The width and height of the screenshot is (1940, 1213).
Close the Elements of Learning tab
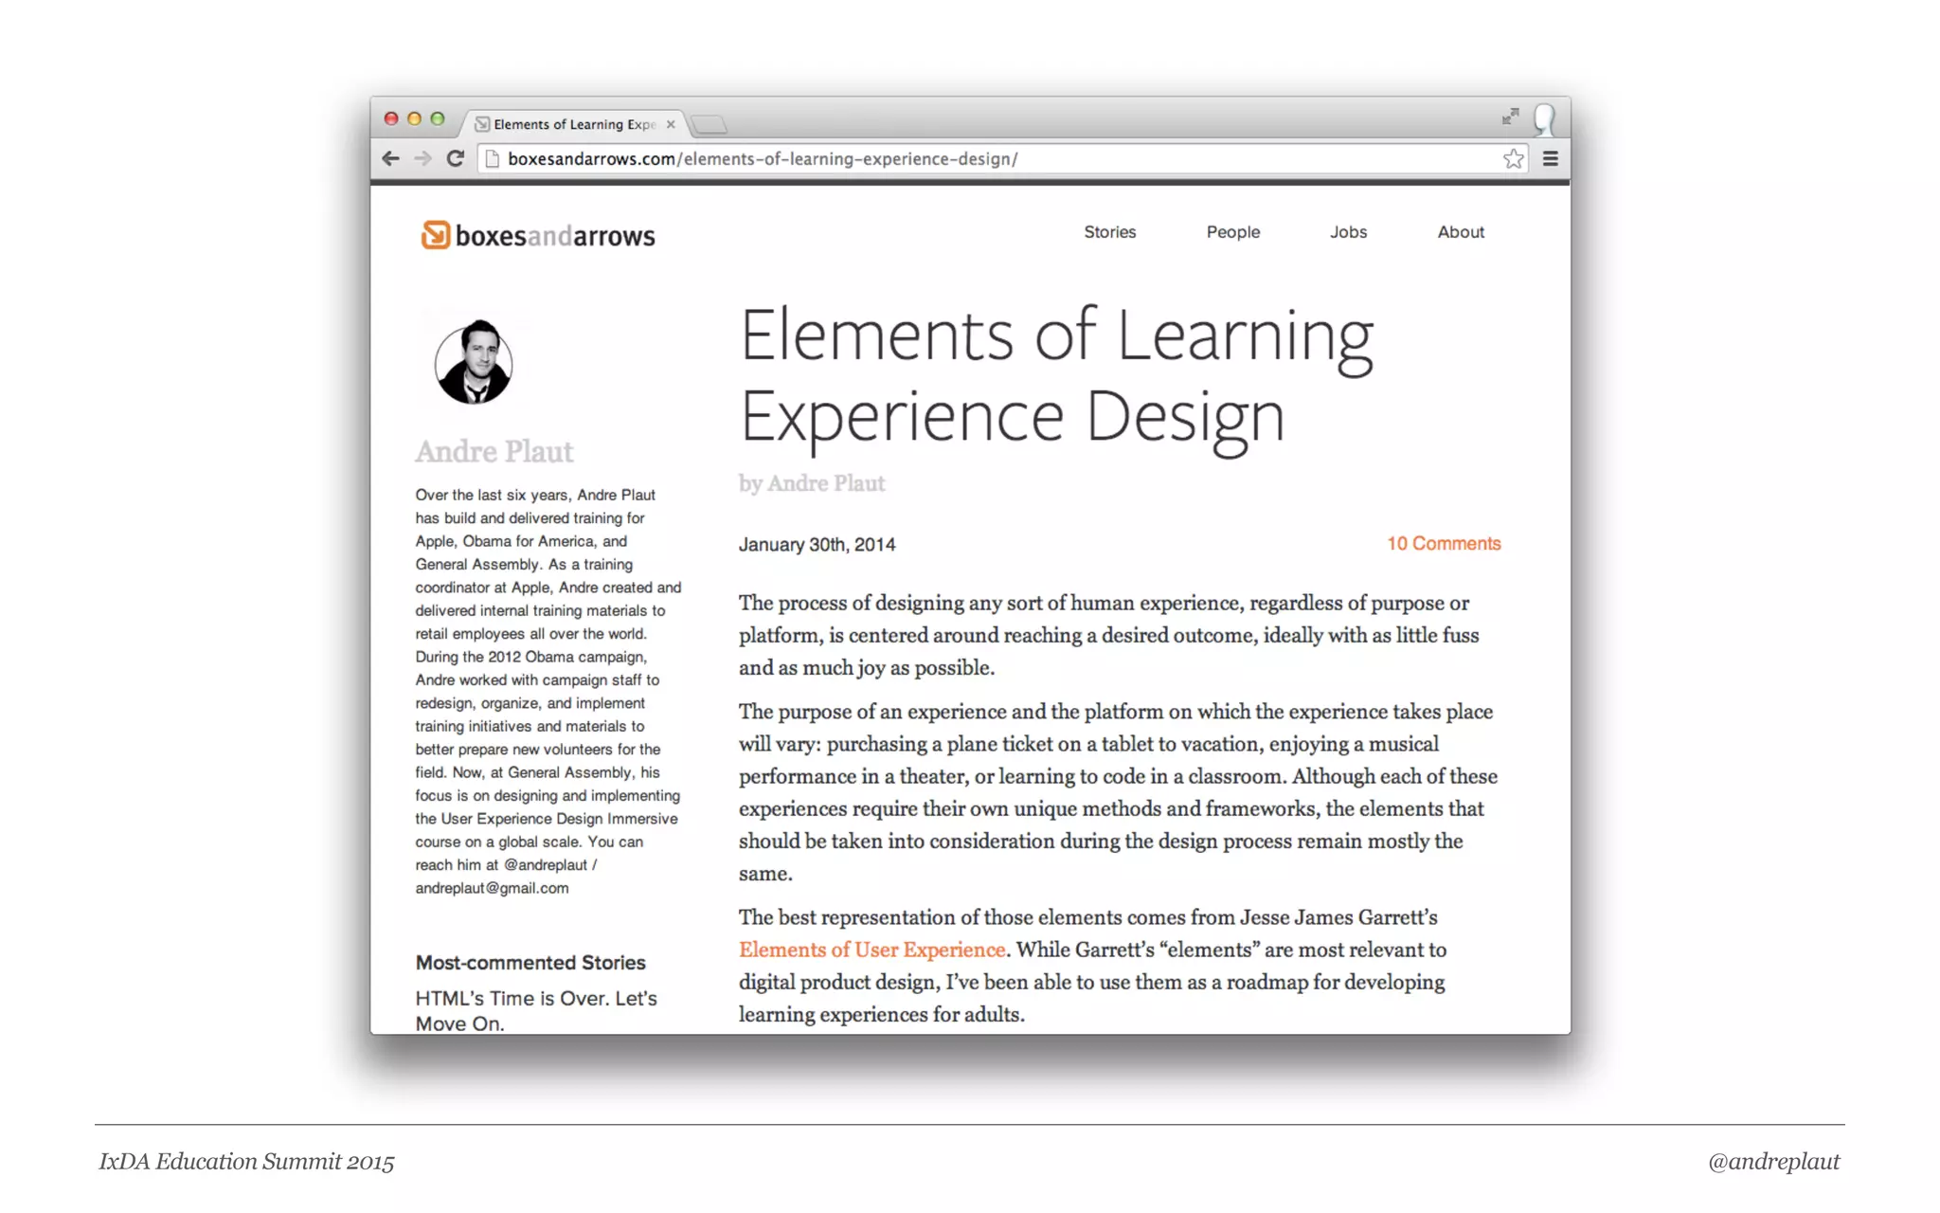(671, 124)
